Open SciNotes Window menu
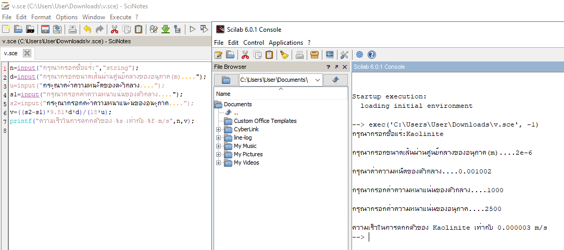Screen dimensions: 564x250 pos(94,17)
